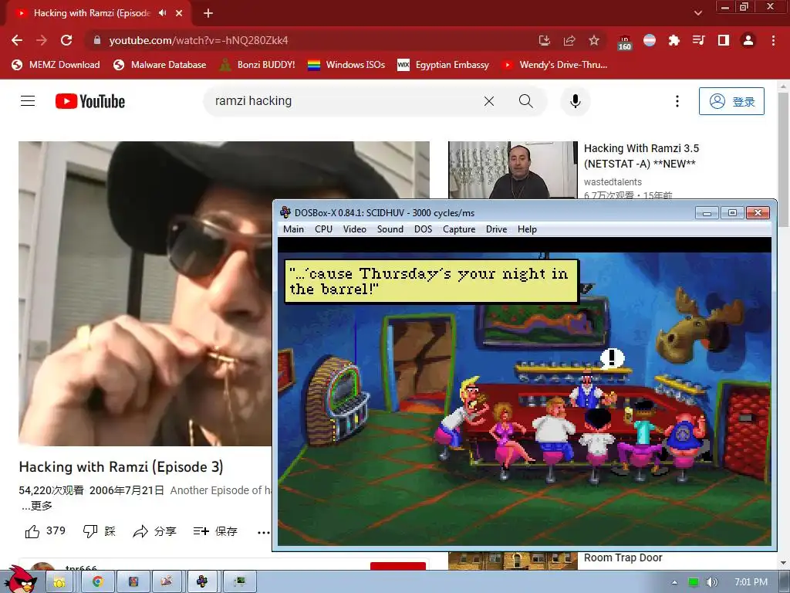Open YouTube settings three-dot menu
This screenshot has width=790, height=593.
(677, 101)
